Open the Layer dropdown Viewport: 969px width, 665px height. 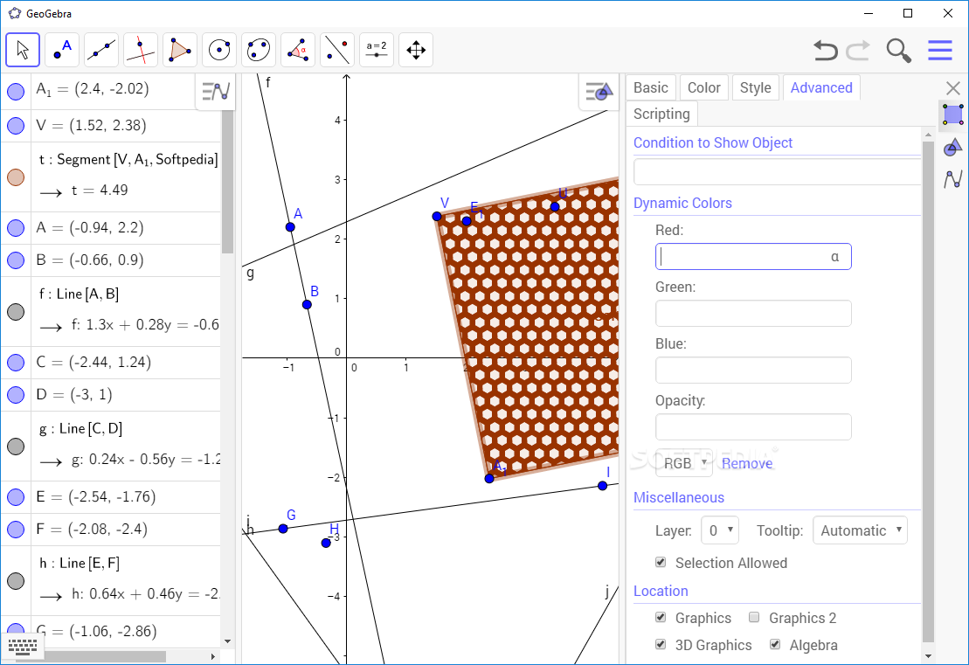coord(720,530)
